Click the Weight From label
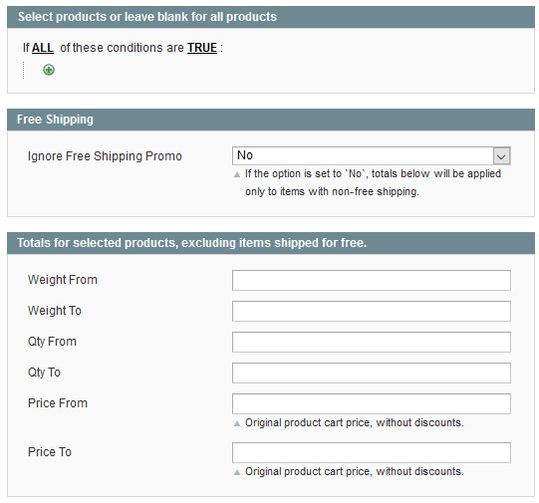539x503 pixels. tap(63, 280)
